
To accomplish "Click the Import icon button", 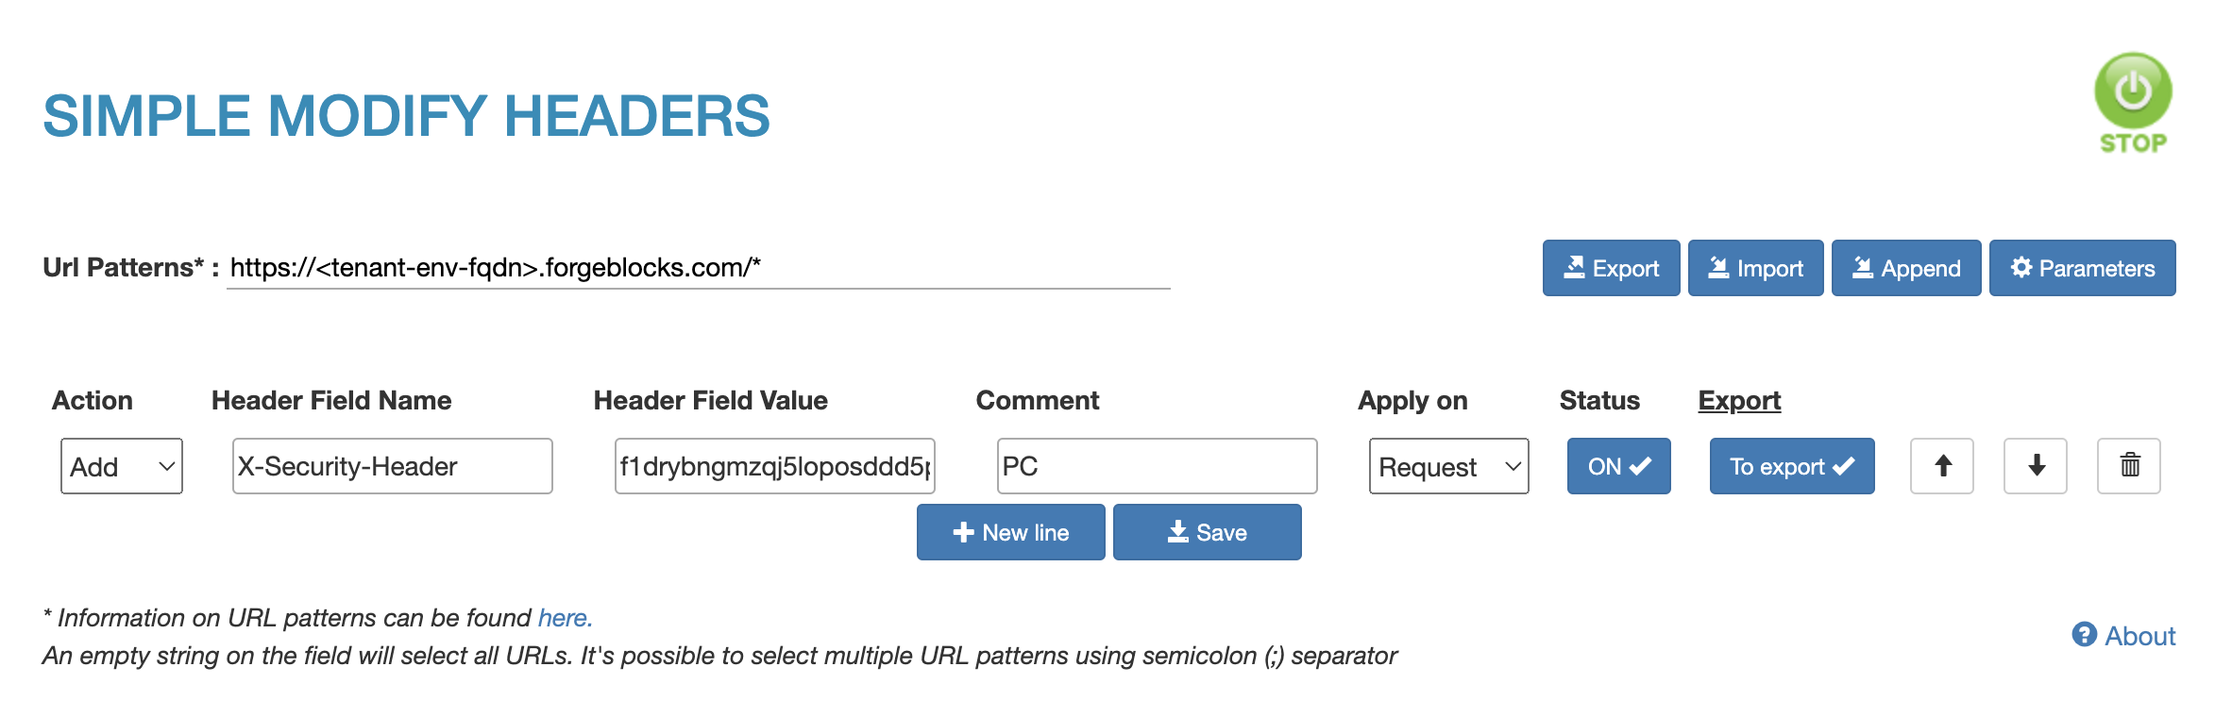I will [1754, 268].
